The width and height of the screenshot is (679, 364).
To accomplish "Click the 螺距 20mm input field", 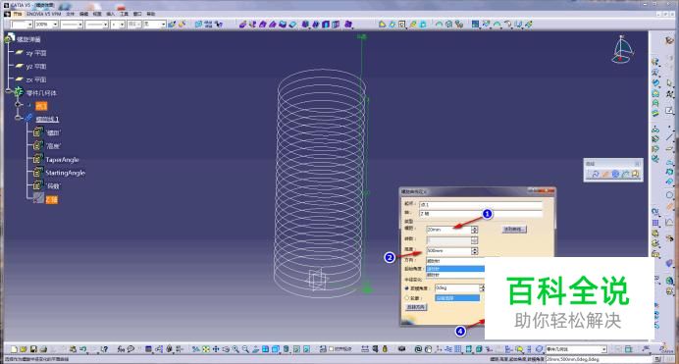I will coord(448,230).
